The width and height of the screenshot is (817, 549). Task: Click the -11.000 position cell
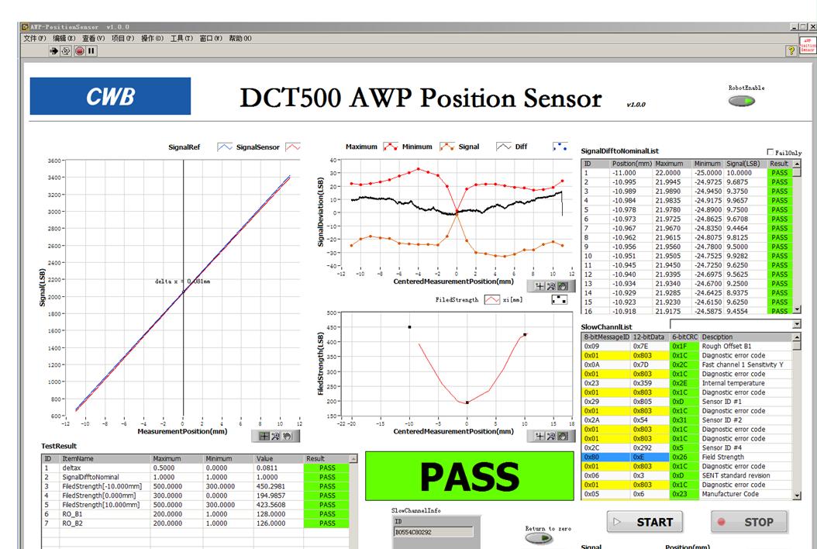pos(624,173)
